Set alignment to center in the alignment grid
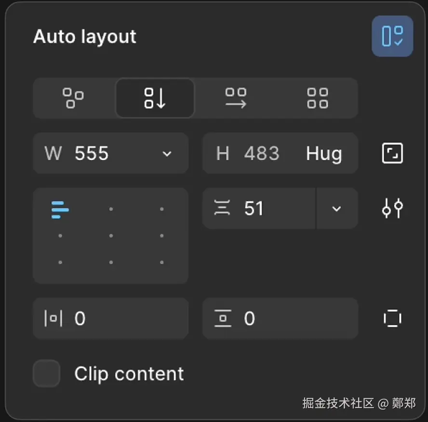This screenshot has height=422, width=428. click(111, 236)
